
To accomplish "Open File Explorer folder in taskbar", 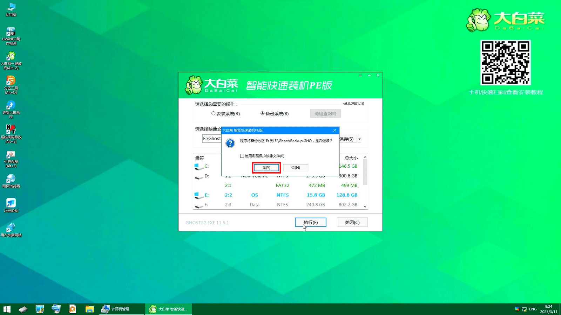I will (89, 309).
